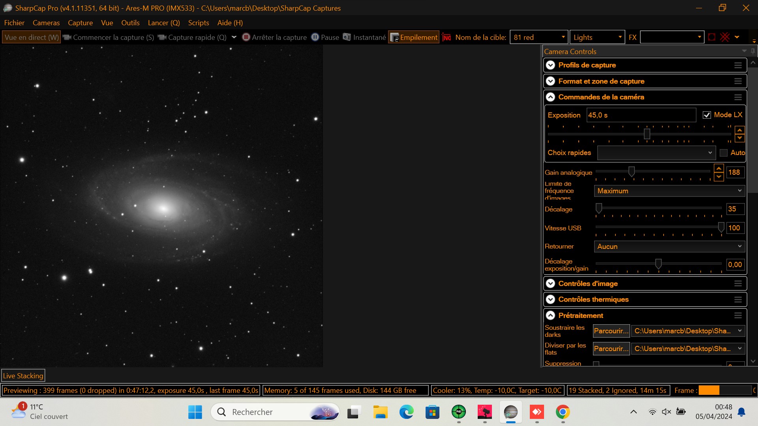The width and height of the screenshot is (758, 426).
Task: Open the Outils menu
Action: [130, 22]
